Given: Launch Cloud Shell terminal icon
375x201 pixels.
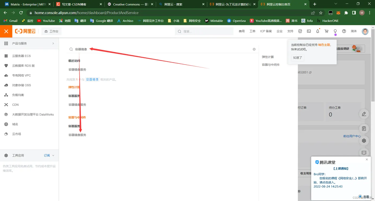Looking at the screenshot, I should point(309,31).
